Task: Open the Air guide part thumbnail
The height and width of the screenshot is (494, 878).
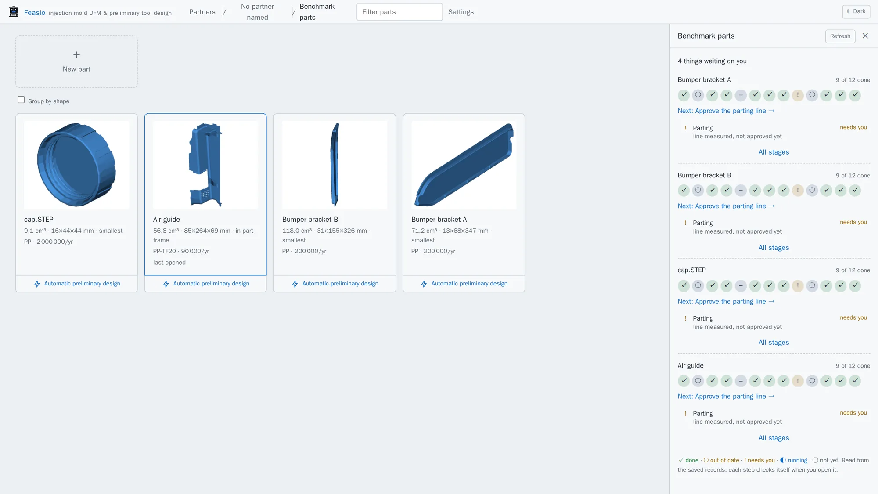Action: (205, 165)
